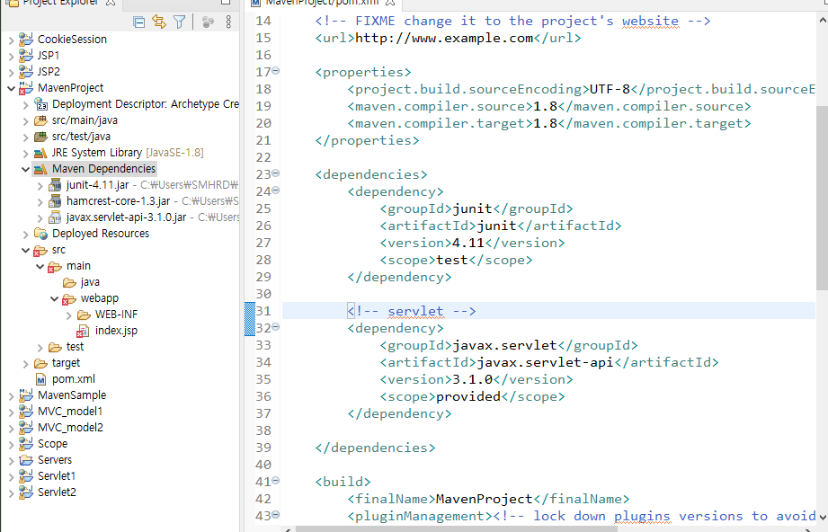Click Collapse All icon in Project Explorer

coord(138,22)
